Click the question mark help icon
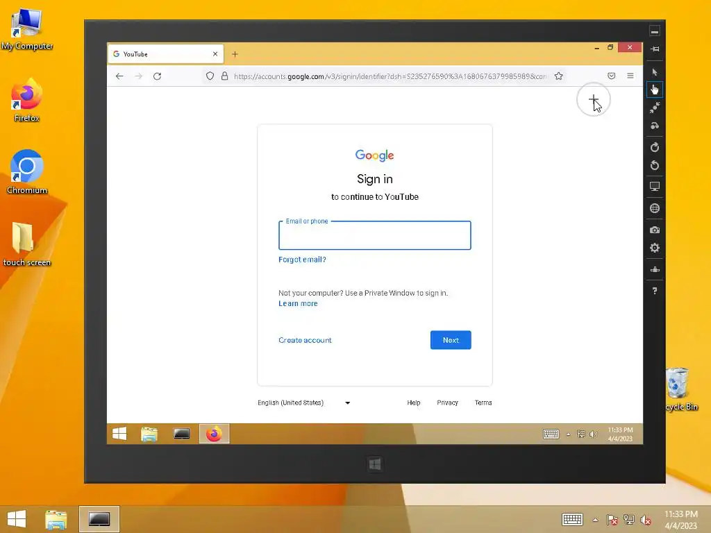The height and width of the screenshot is (533, 711). [654, 291]
